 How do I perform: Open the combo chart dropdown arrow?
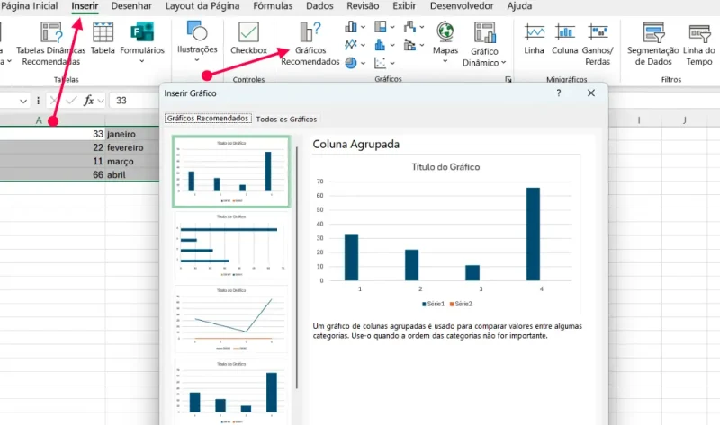[422, 45]
